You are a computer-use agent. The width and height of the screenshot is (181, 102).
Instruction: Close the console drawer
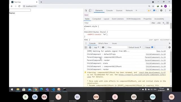pyautogui.click(x=170, y=43)
